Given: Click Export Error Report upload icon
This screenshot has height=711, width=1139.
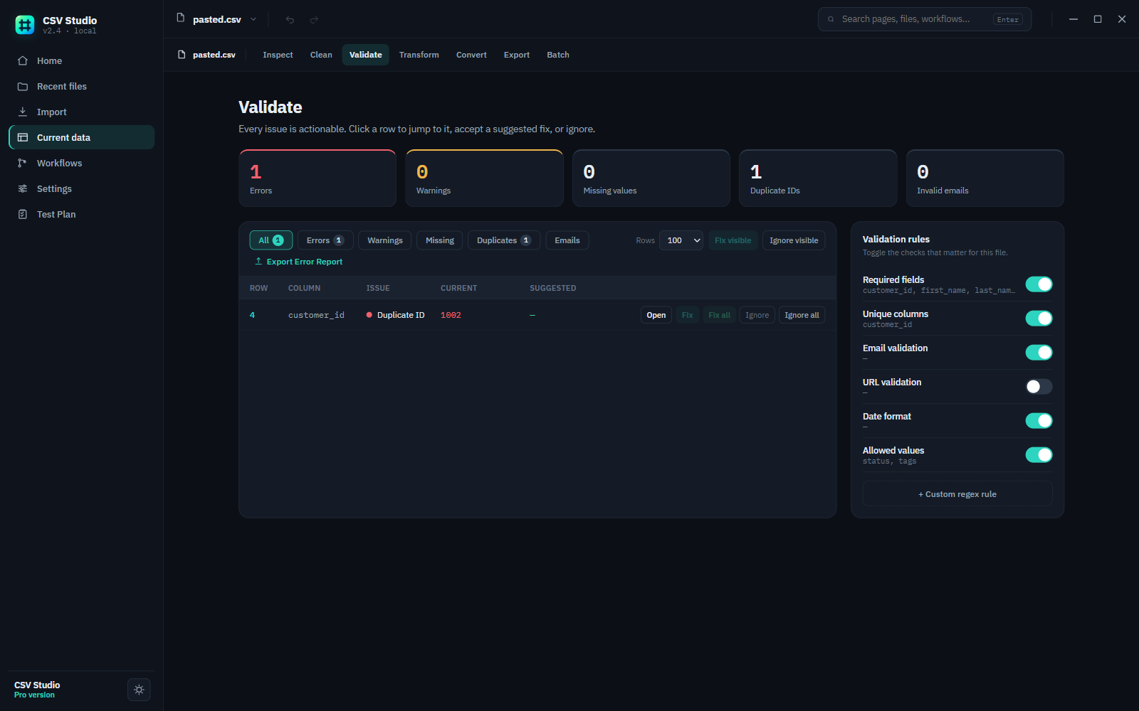Looking at the screenshot, I should [258, 261].
